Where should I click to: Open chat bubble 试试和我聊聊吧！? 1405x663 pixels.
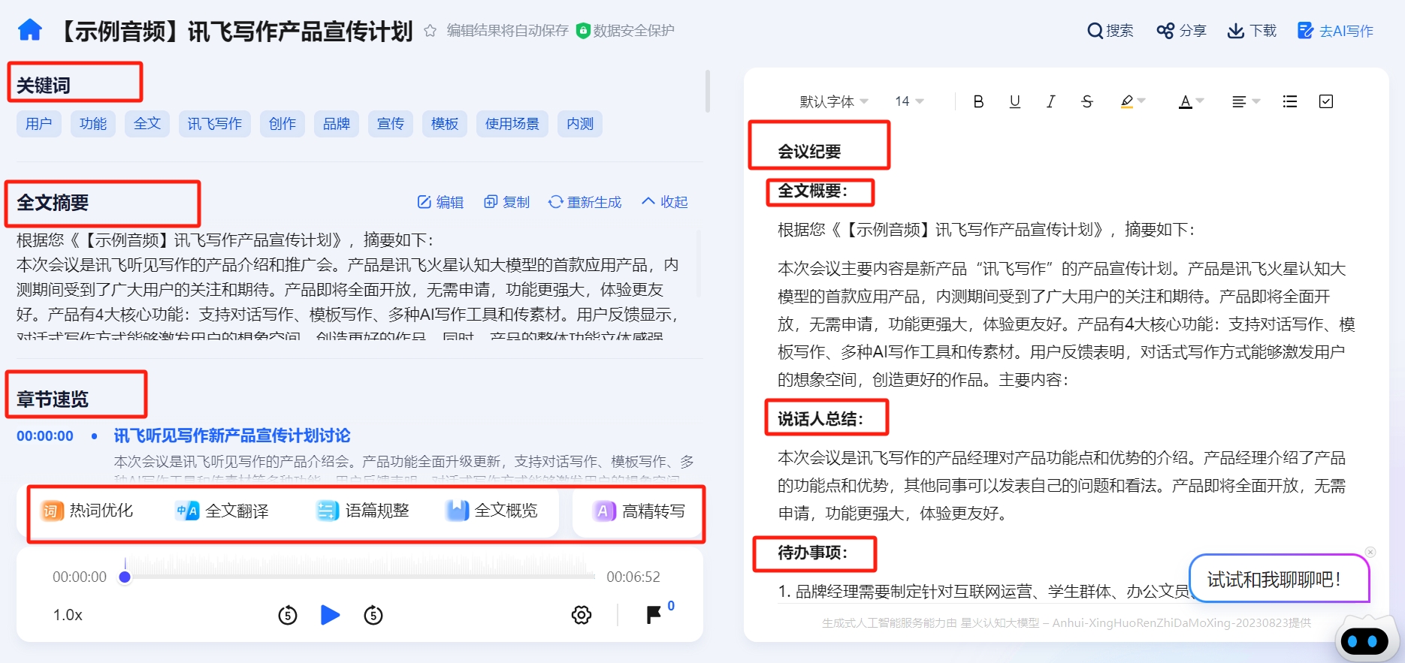[1279, 579]
